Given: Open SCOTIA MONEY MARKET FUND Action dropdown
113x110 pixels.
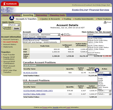Looking at the screenshot, I should (105, 91).
